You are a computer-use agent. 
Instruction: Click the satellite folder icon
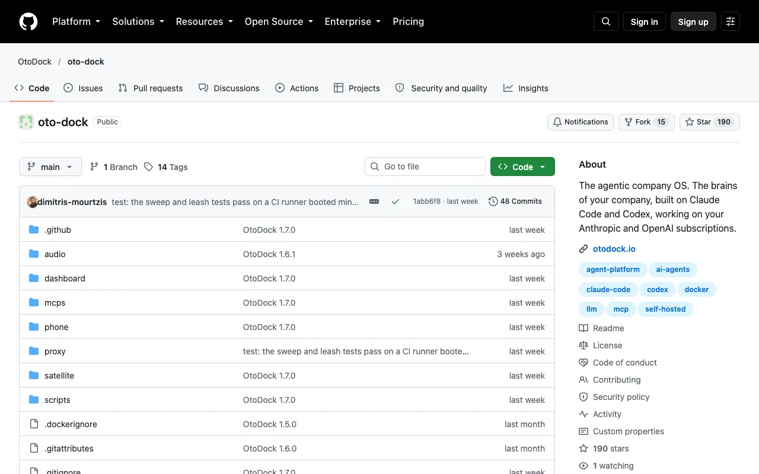point(34,376)
